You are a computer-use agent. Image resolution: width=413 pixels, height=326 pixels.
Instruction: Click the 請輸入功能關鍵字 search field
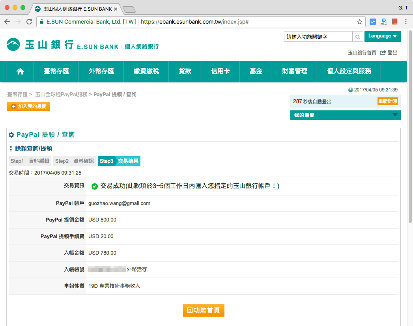[x=316, y=36]
